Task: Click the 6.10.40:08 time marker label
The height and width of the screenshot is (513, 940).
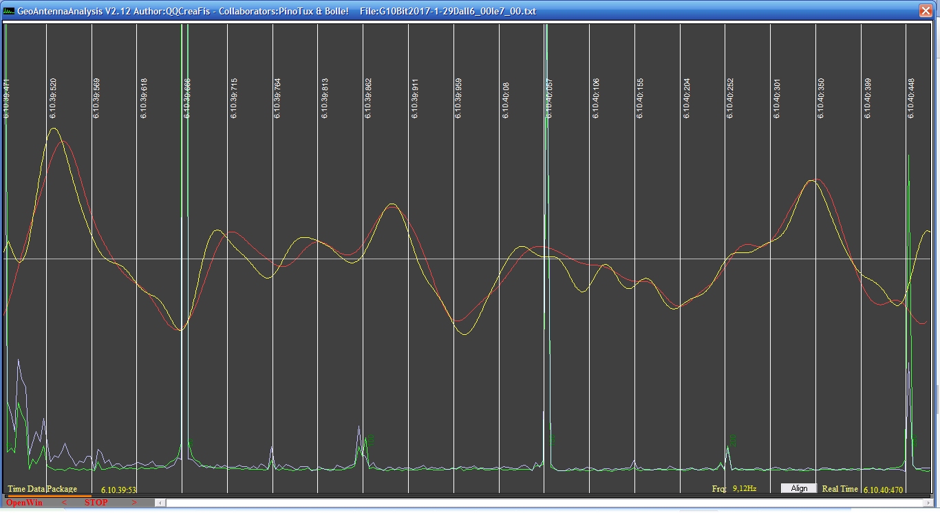Action: pos(505,100)
